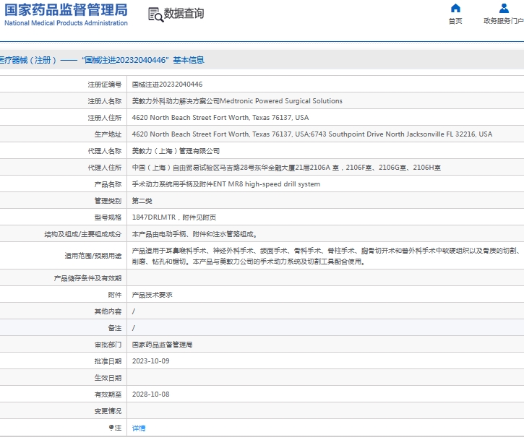Select agent name 美敦力（上海）管理有限公司
This screenshot has height=440, width=524.
(x=176, y=151)
